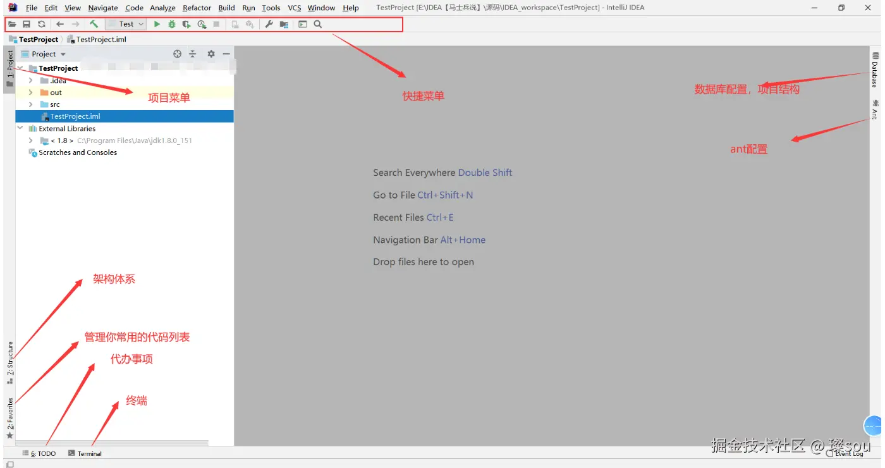The width and height of the screenshot is (885, 468).
Task: Open Settings via the wrench icon
Action: [x=269, y=24]
